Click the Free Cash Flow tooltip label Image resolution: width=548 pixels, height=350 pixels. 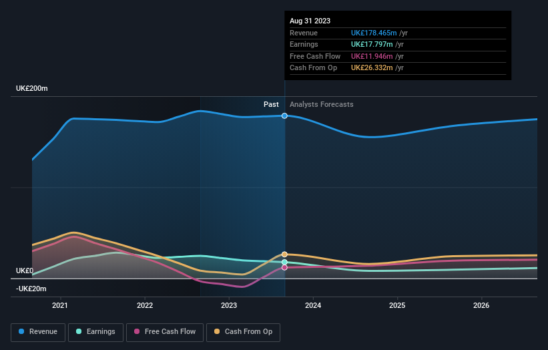click(315, 56)
